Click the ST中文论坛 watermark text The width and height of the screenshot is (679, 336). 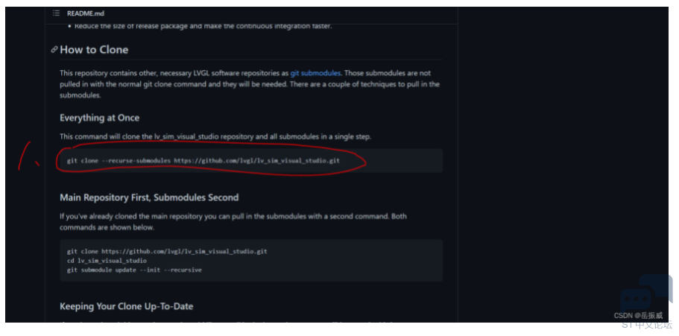[647, 324]
